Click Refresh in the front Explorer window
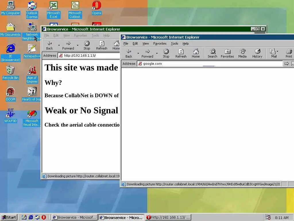294x221 pixels. point(181,53)
